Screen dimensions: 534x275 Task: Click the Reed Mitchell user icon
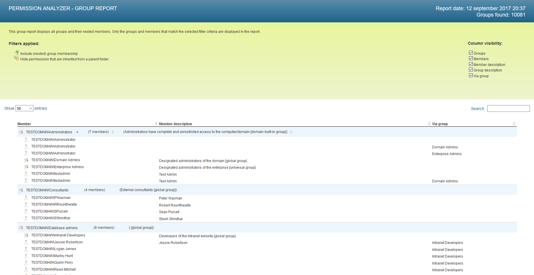coord(26,269)
